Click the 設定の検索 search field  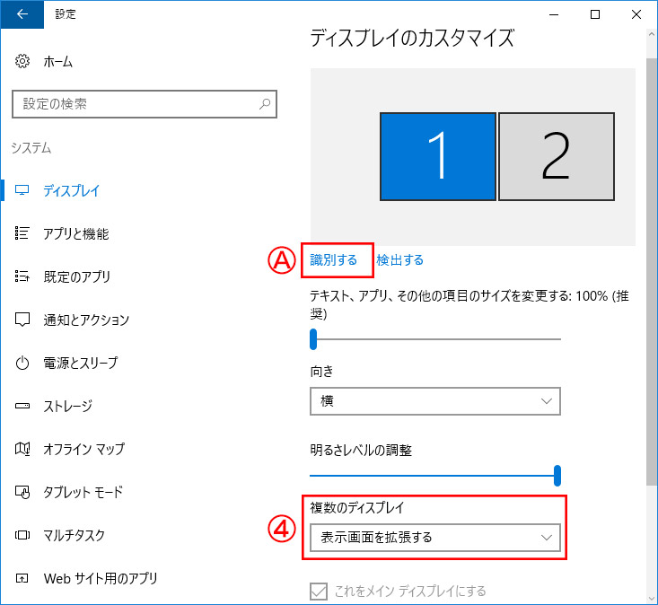[x=135, y=104]
